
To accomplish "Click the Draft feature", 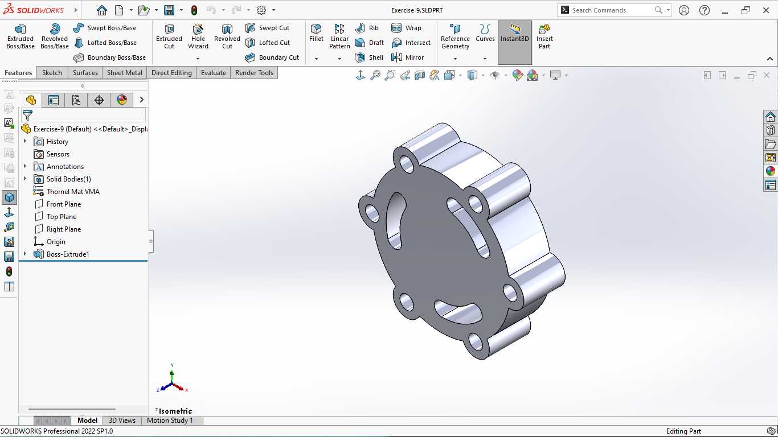I will coord(369,43).
